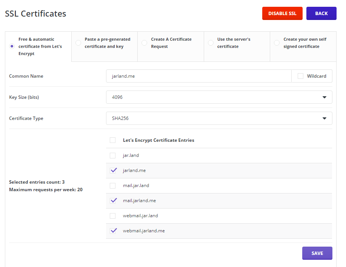
Task: Check the mail.jar.land entry
Action: coord(113,186)
